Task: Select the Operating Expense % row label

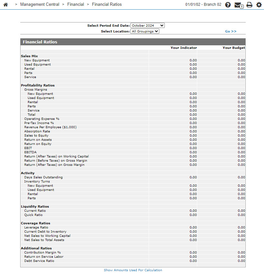Action: [x=42, y=119]
